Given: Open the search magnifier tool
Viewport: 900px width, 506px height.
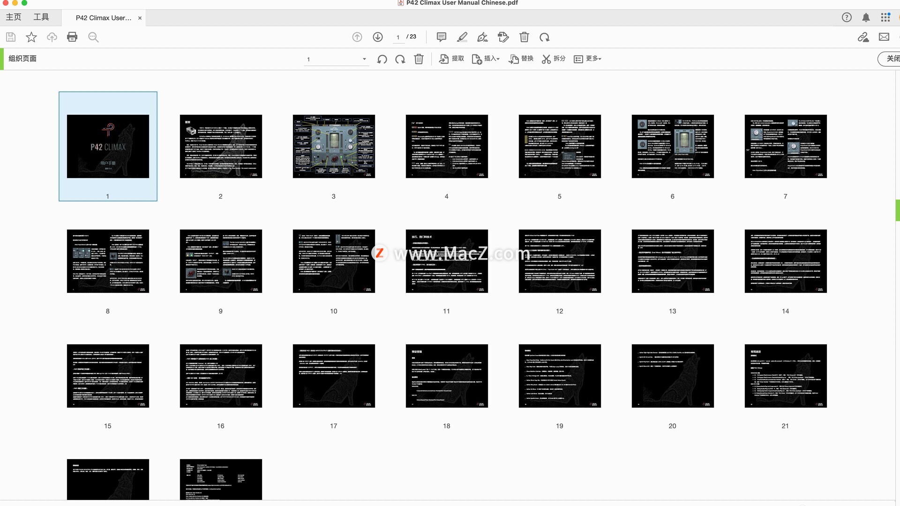Looking at the screenshot, I should (x=93, y=37).
